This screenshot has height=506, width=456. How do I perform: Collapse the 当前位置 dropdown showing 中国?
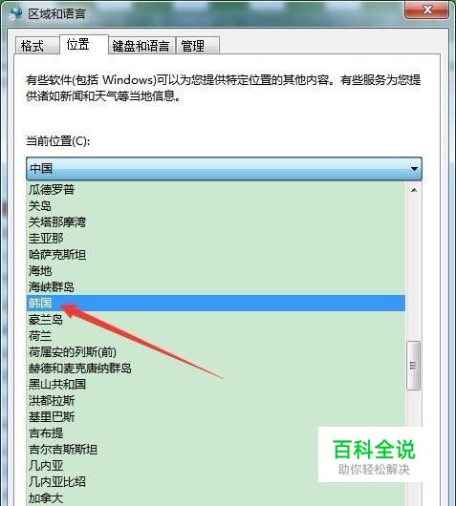(x=224, y=168)
